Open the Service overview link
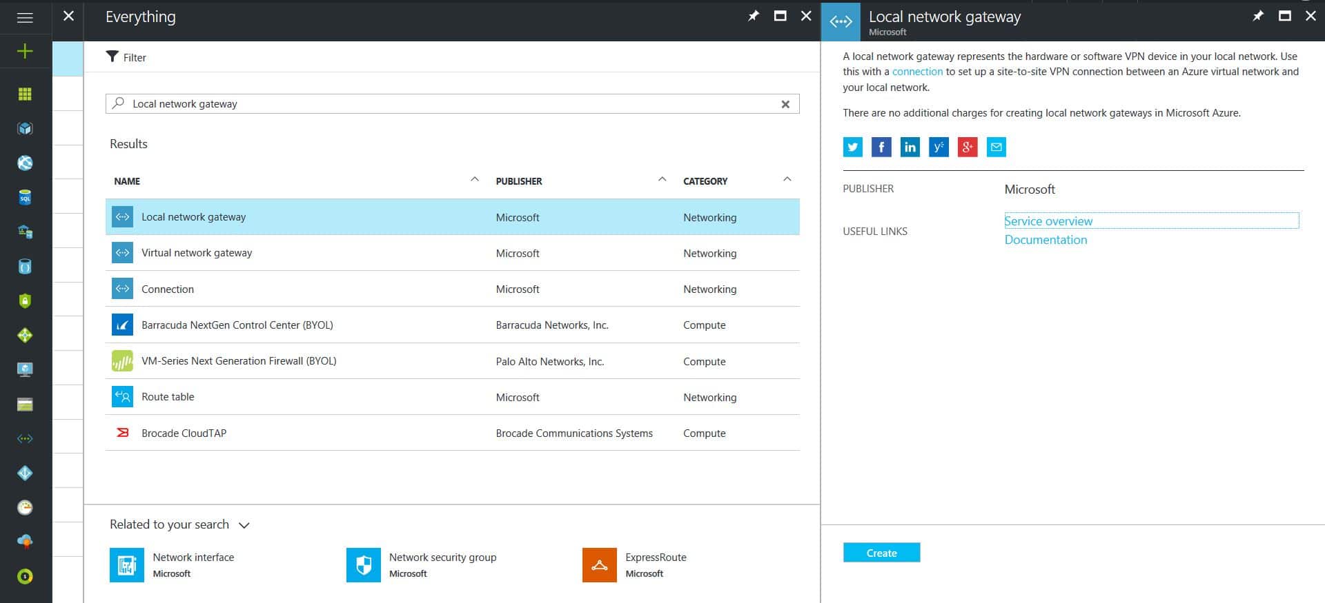 click(1048, 221)
